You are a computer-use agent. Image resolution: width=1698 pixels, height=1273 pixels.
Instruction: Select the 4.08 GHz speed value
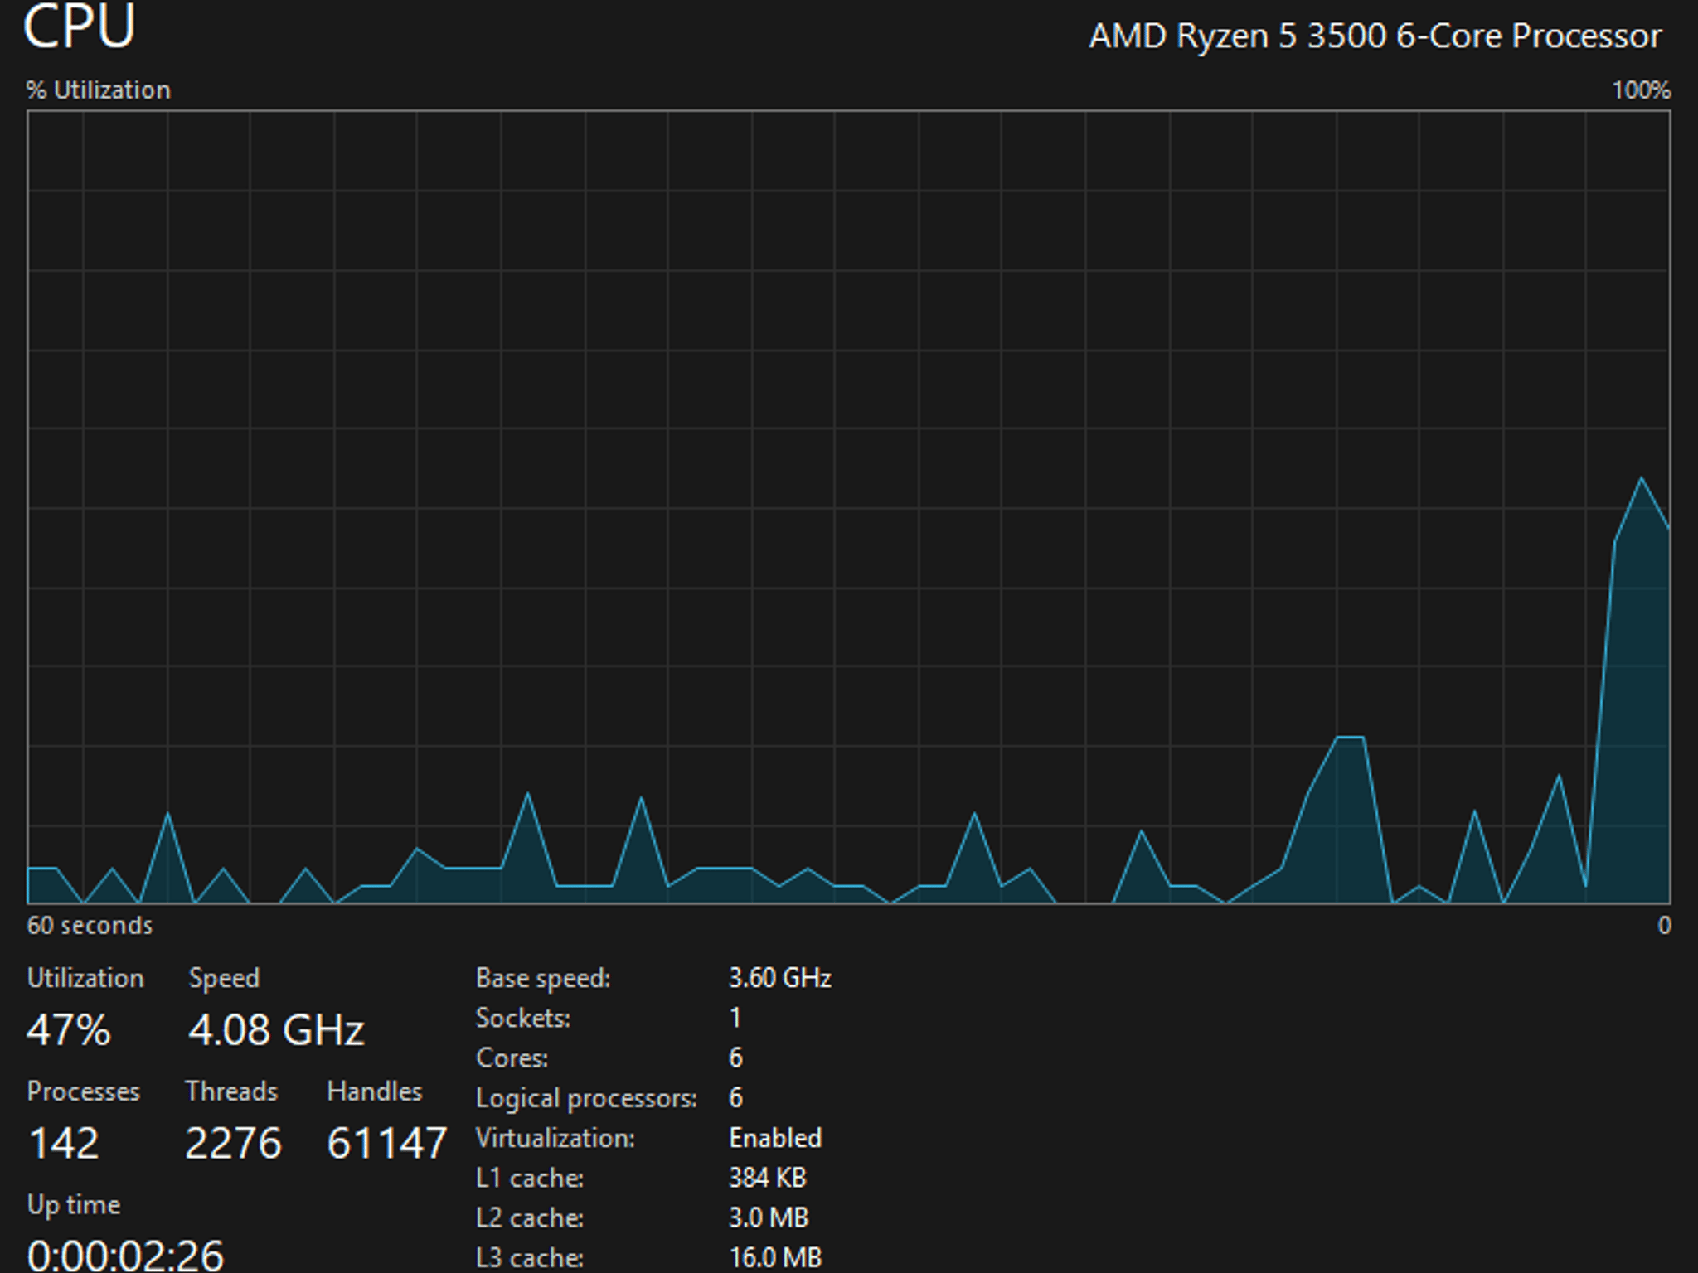(276, 1030)
